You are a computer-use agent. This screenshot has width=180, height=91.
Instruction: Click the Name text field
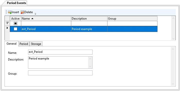(x=60, y=52)
